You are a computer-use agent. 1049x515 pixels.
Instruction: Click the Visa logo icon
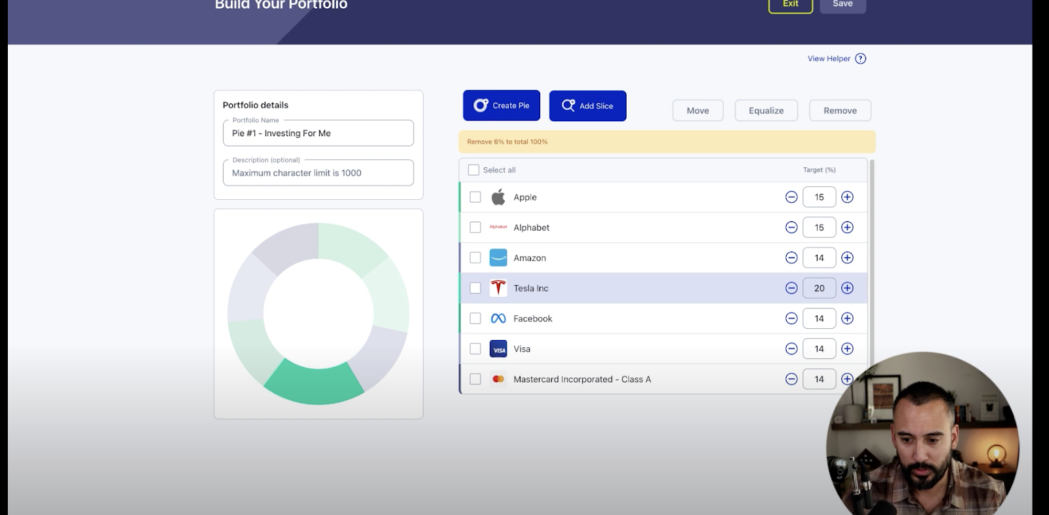[498, 349]
